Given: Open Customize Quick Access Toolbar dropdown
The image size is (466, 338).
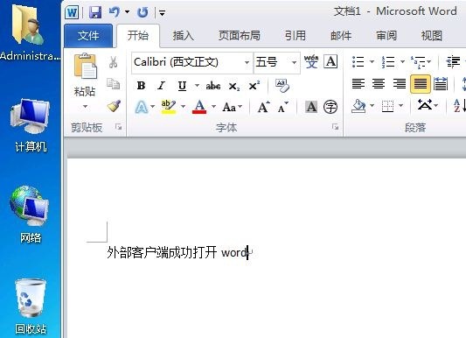Looking at the screenshot, I should [162, 13].
